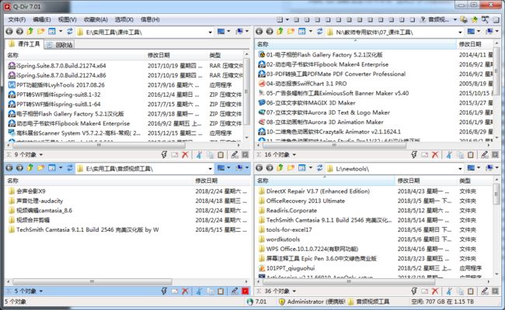Go forward in the N:\教师专用软件 pane
The image size is (505, 310).
tap(270, 32)
